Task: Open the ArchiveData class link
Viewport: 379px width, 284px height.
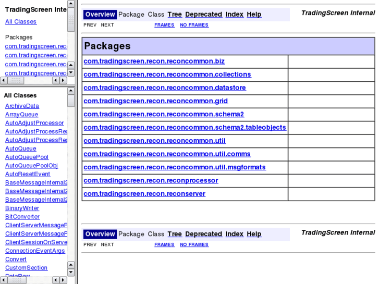Action: (x=22, y=106)
